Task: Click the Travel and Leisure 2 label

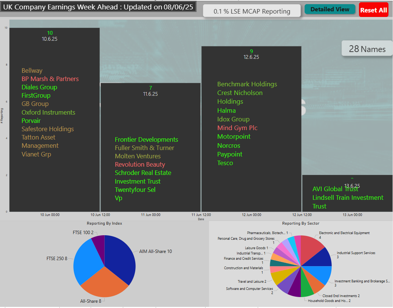Action: 252,282
